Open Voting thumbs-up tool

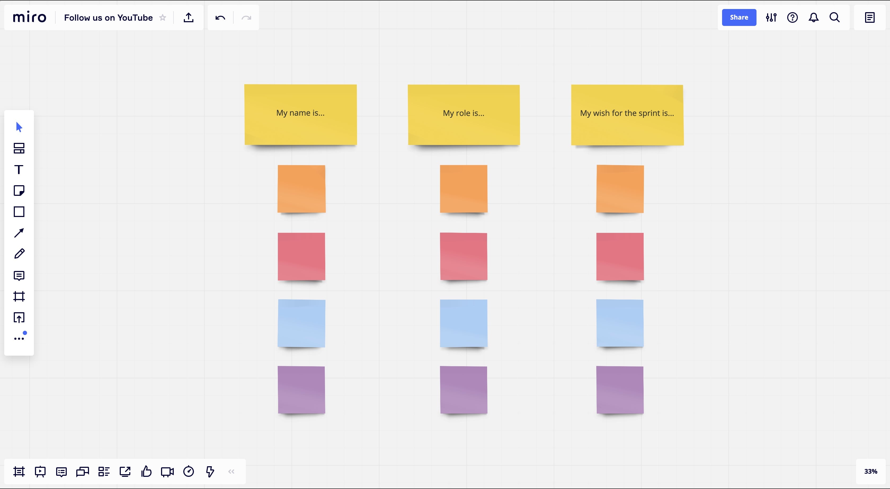coord(146,471)
